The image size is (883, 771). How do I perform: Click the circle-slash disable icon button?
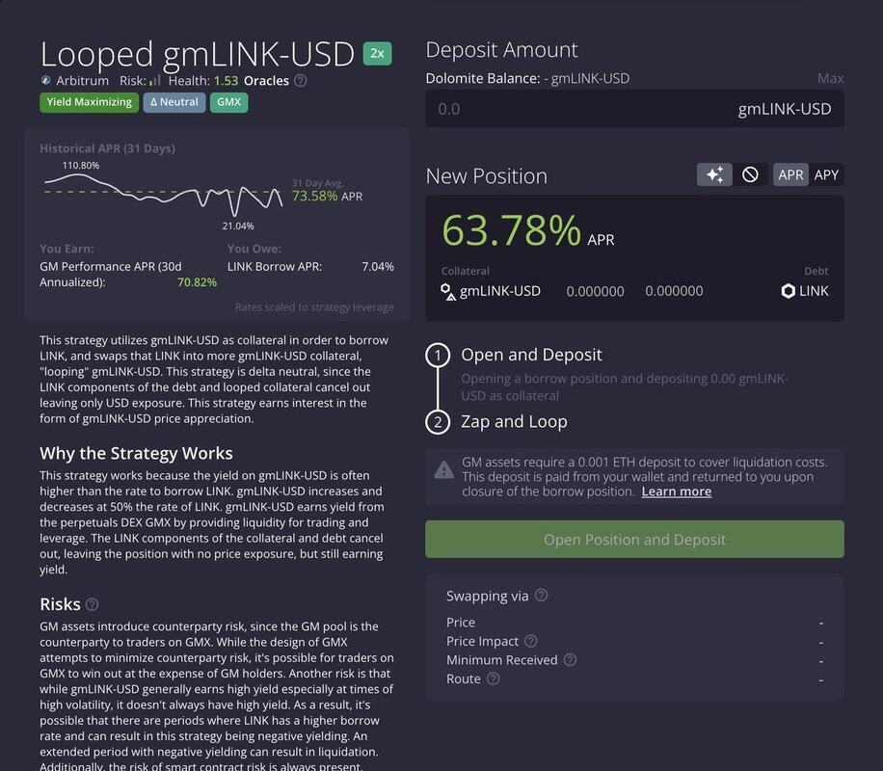point(750,174)
